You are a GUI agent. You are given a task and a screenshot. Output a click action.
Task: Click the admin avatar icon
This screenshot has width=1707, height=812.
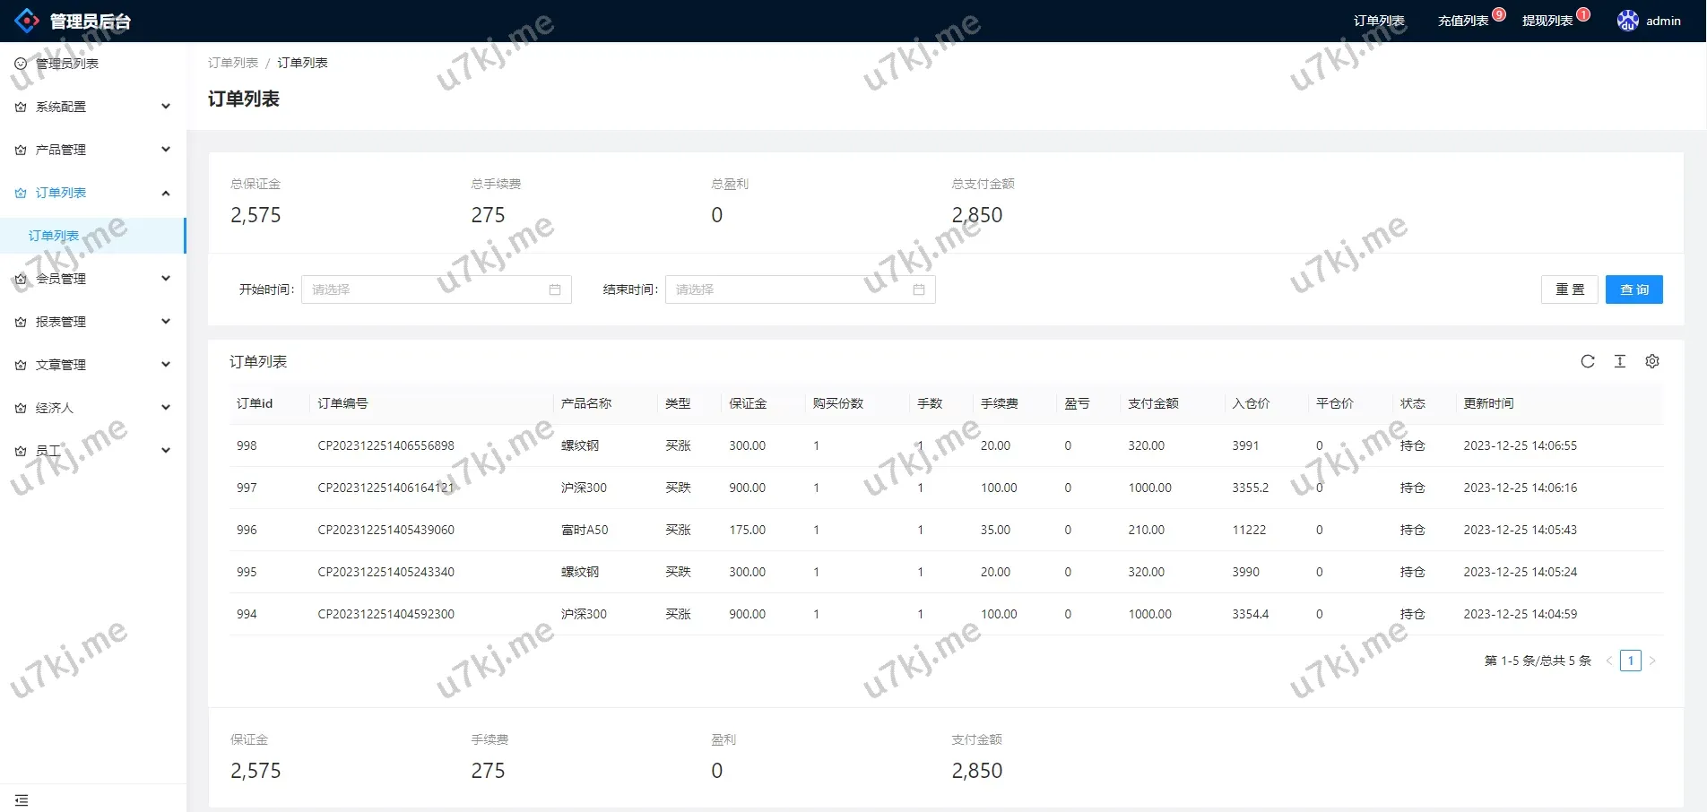[1627, 21]
